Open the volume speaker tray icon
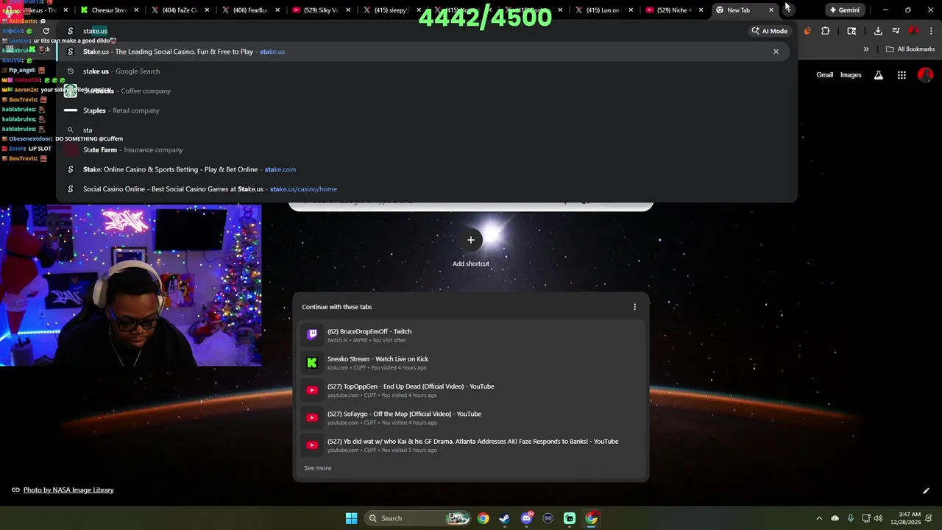Viewport: 942px width, 530px height. tap(879, 518)
